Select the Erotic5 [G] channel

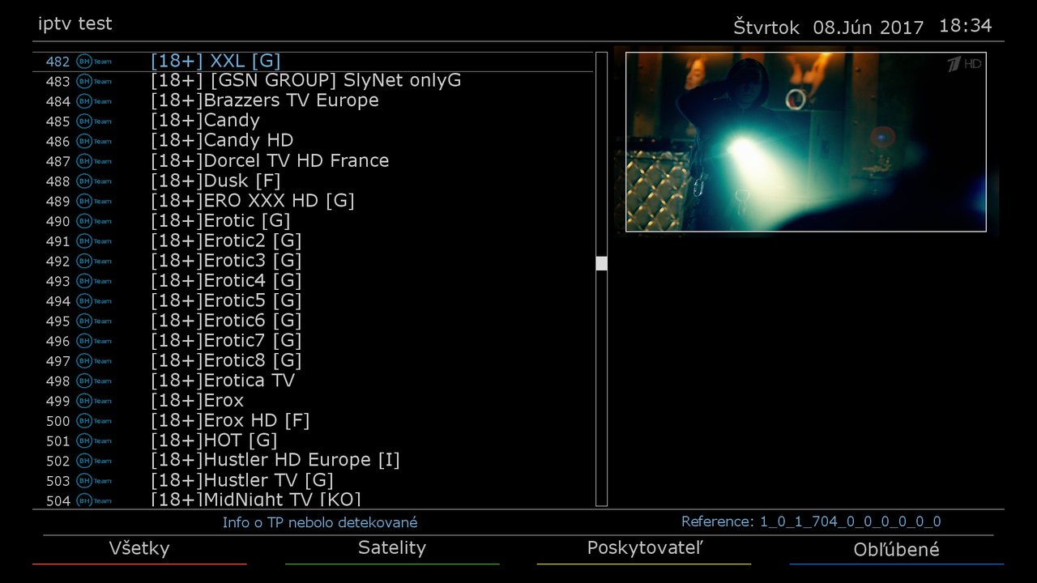[x=226, y=301]
